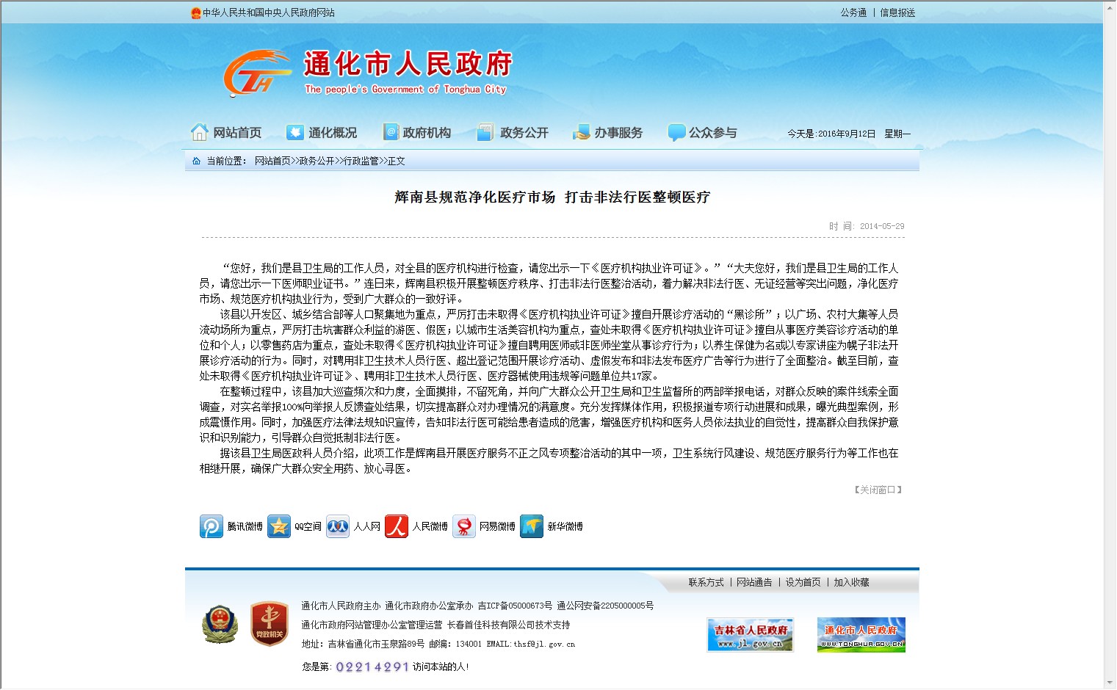Click the 联系方式 footer link
Screen dimensions: 1117x690
706,582
